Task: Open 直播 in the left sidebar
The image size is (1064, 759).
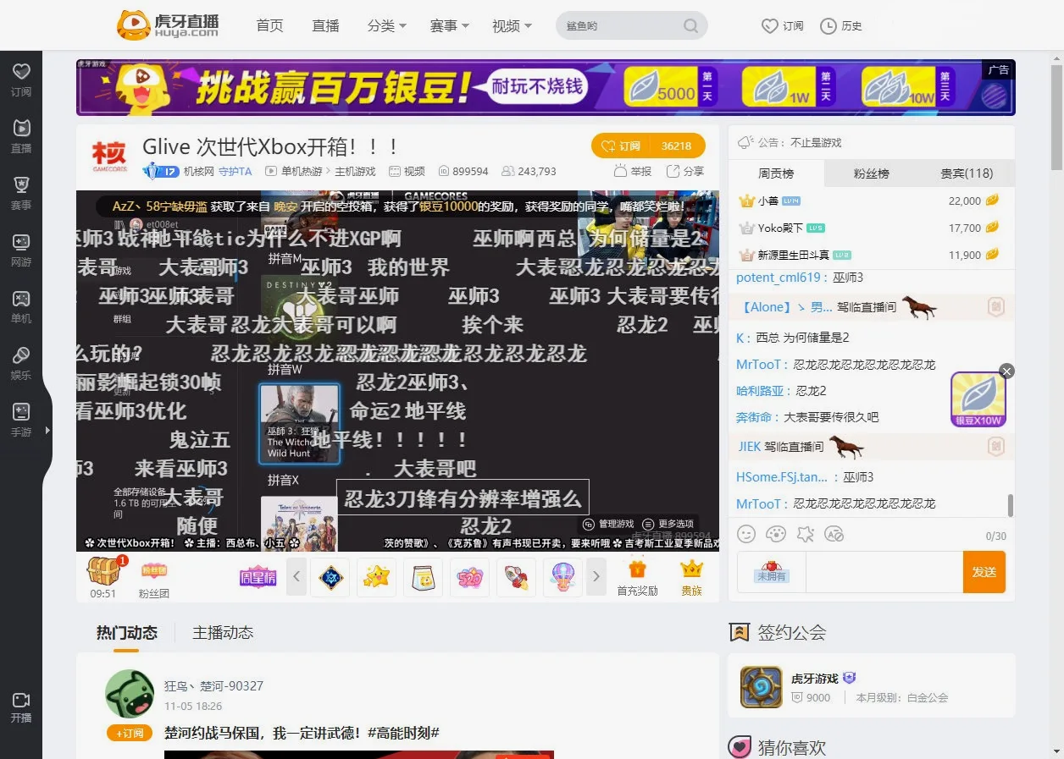Action: [x=21, y=136]
